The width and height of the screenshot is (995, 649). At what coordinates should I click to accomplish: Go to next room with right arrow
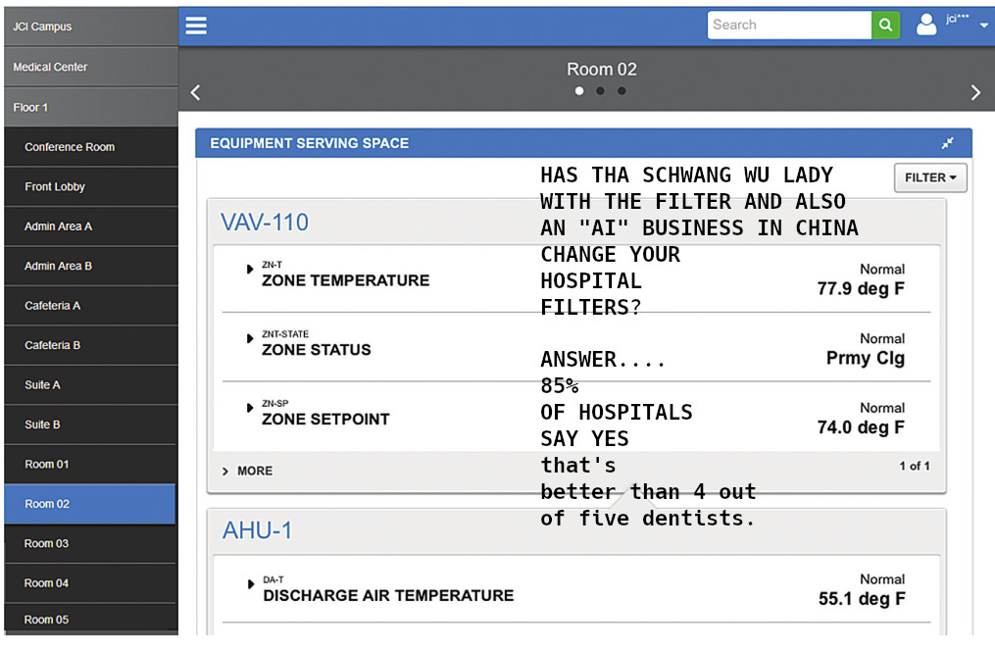click(x=976, y=92)
